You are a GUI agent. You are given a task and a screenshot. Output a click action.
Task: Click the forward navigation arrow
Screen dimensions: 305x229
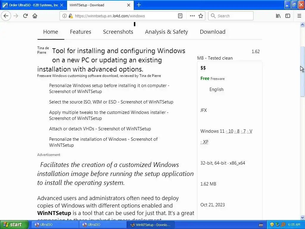16,16
